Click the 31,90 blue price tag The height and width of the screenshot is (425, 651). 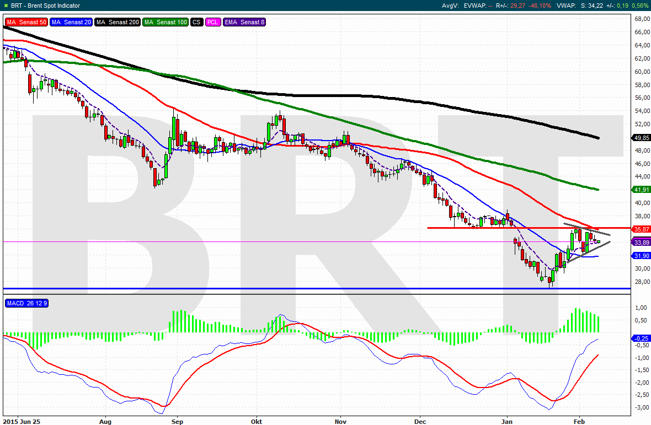(642, 256)
